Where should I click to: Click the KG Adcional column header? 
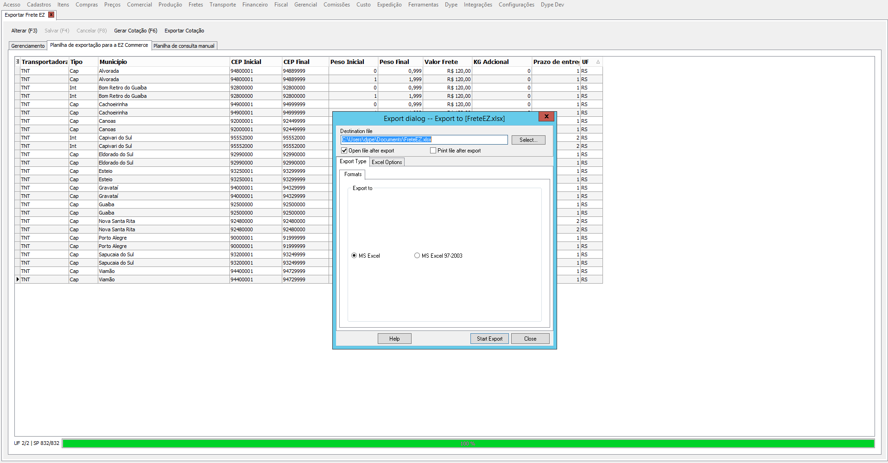[501, 62]
